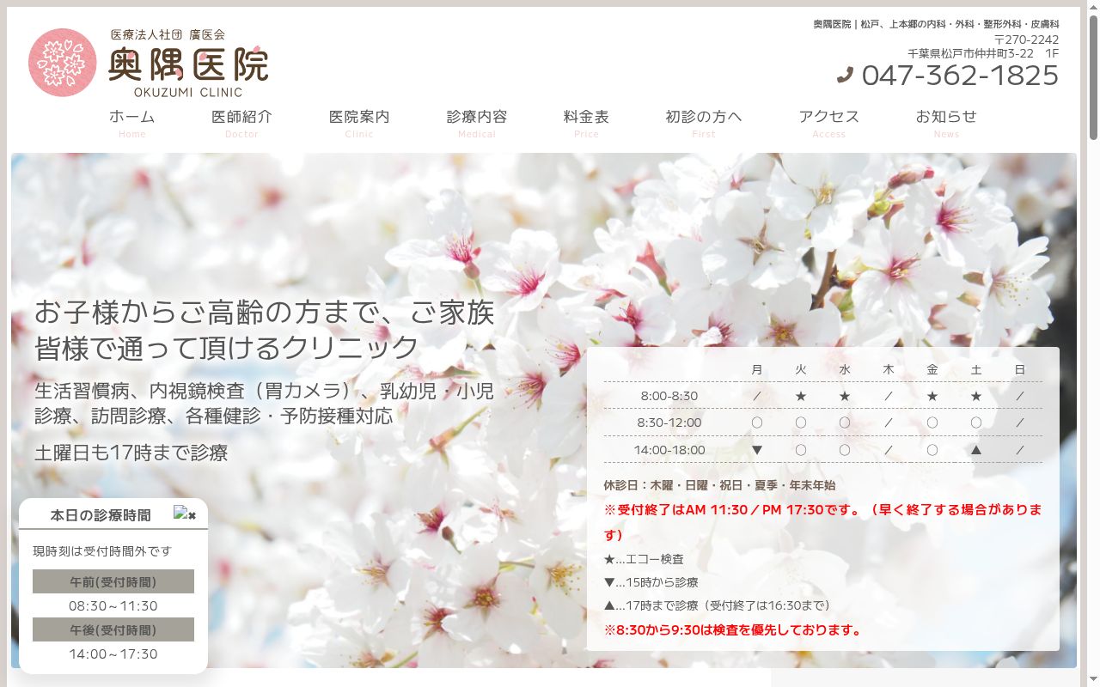Click the address 千葉県松戸市仲井町3-22 text
Screen dimensions: 1100x687
point(983,53)
